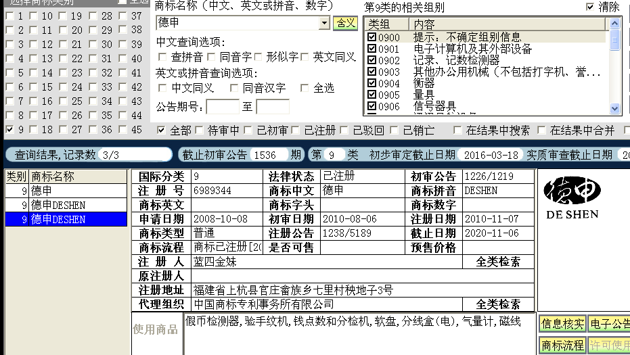Click the 含义 button
The image size is (630, 355).
click(346, 23)
